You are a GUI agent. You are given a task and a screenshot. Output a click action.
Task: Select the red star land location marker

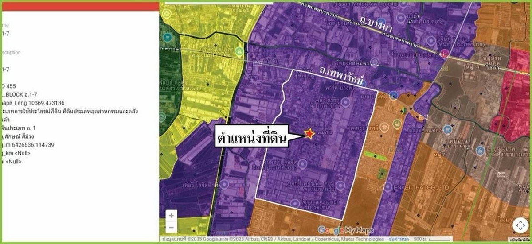(x=309, y=134)
